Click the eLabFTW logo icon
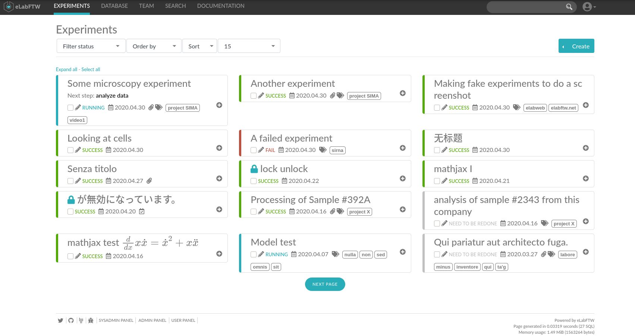 (9, 7)
